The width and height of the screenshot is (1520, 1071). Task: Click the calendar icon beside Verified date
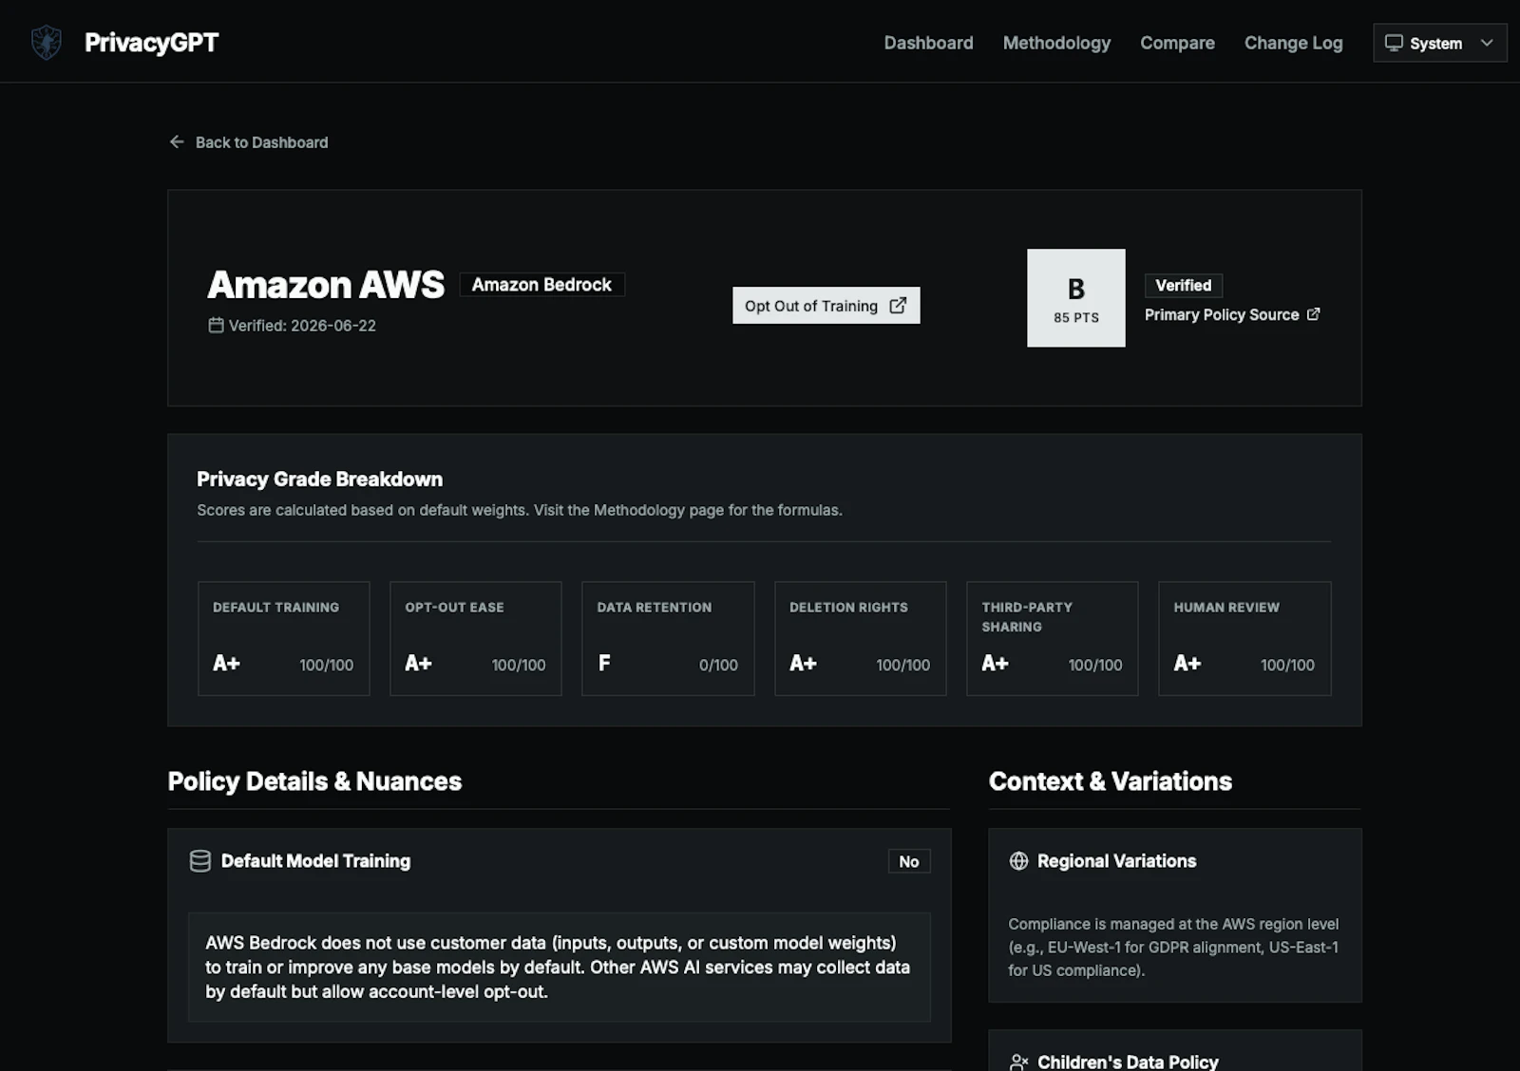coord(216,325)
